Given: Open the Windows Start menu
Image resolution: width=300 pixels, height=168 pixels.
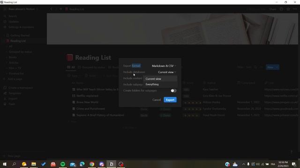Looking at the screenshot, I should tap(4, 164).
